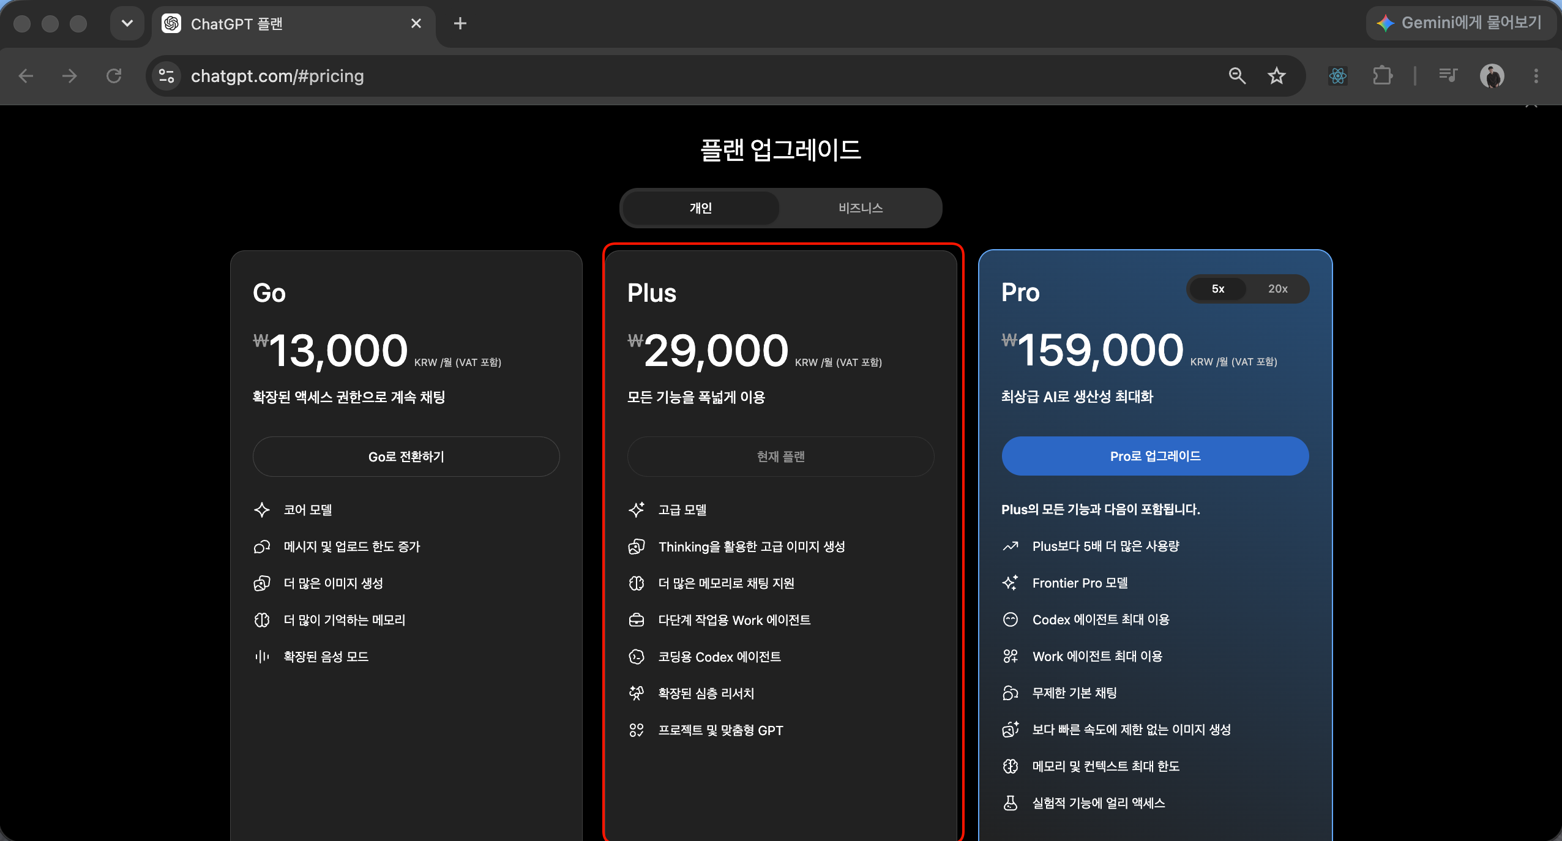The height and width of the screenshot is (841, 1562).
Task: Click the 확장된 심층 리서치 telescope icon
Action: [x=637, y=693]
